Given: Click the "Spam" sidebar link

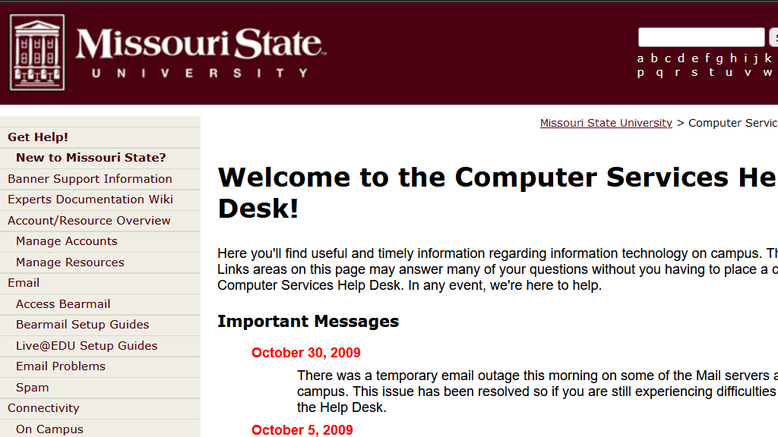Looking at the screenshot, I should (x=31, y=387).
